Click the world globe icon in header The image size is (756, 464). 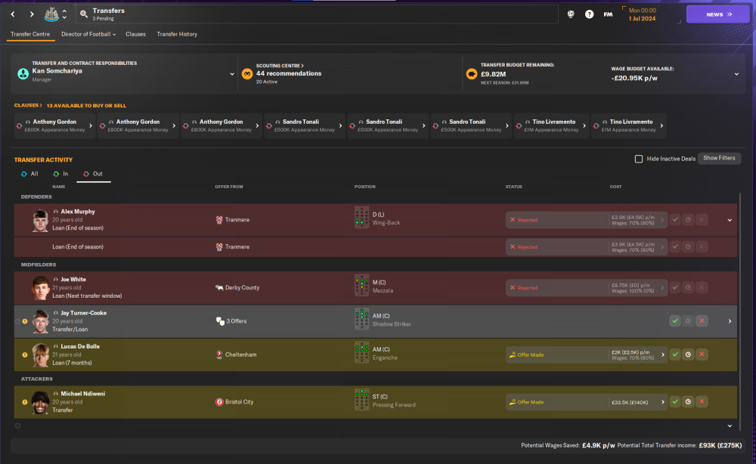point(571,14)
